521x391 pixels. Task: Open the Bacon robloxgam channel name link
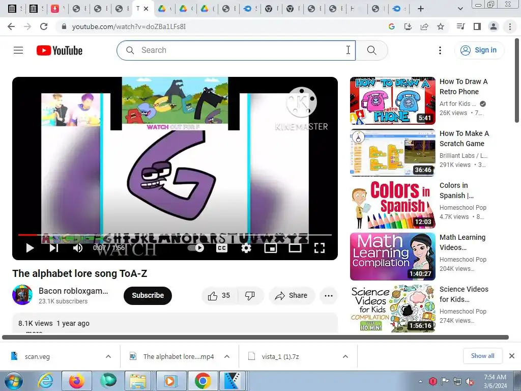(73, 291)
